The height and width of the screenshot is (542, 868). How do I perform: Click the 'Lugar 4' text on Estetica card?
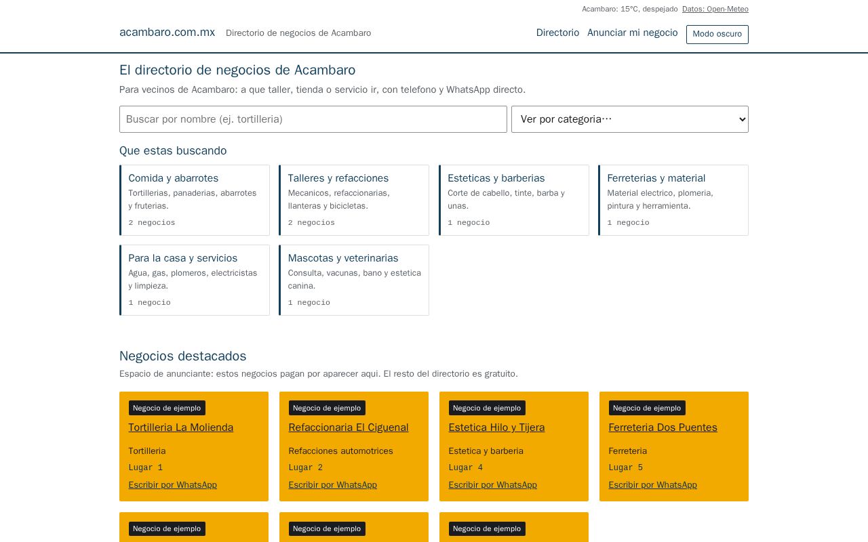tap(466, 467)
